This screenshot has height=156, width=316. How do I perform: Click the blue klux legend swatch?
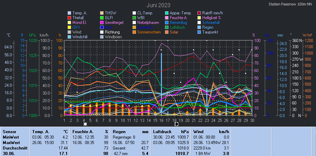101,27
